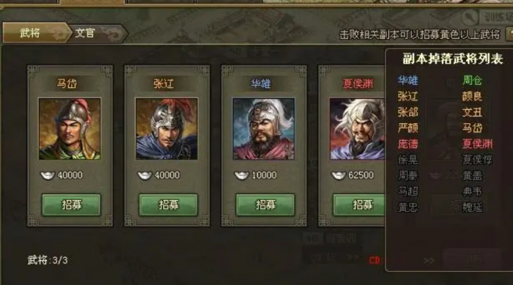Click 张辽 name header on card

pos(163,84)
